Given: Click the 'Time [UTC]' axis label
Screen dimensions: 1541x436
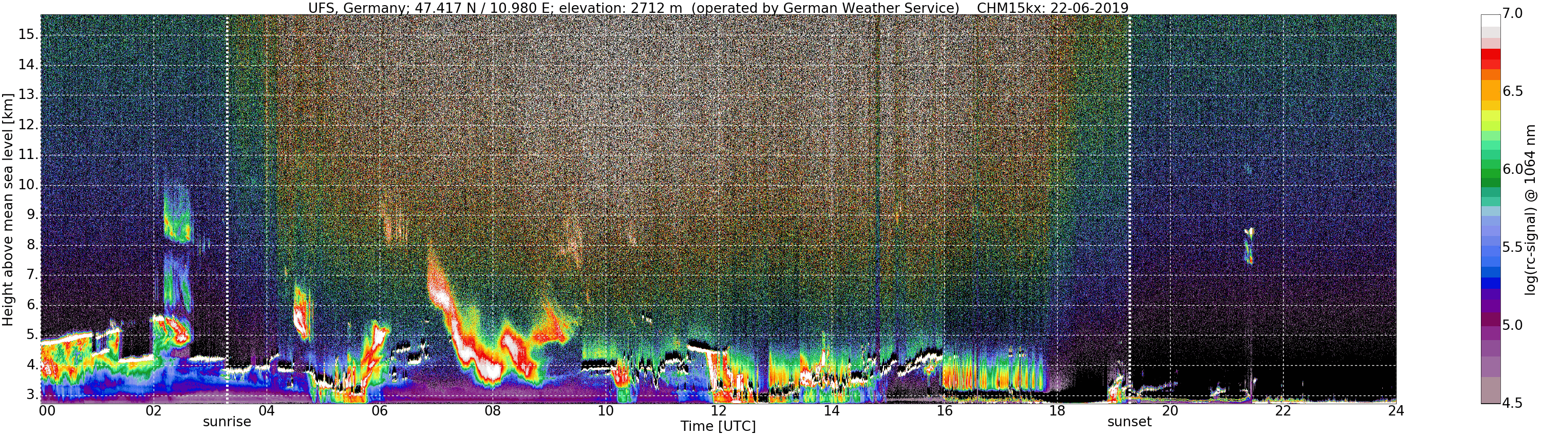Looking at the screenshot, I should 718,426.
